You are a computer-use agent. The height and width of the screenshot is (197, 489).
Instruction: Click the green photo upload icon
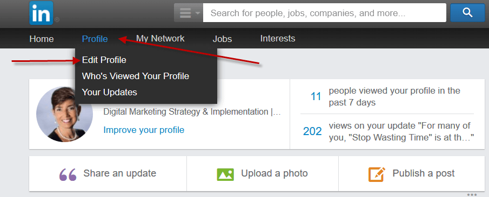(x=225, y=174)
